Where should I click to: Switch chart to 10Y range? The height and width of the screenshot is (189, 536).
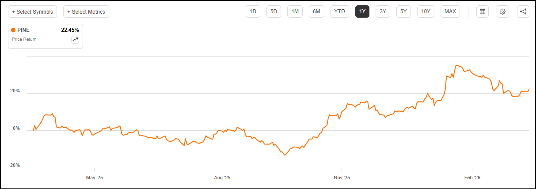(426, 11)
